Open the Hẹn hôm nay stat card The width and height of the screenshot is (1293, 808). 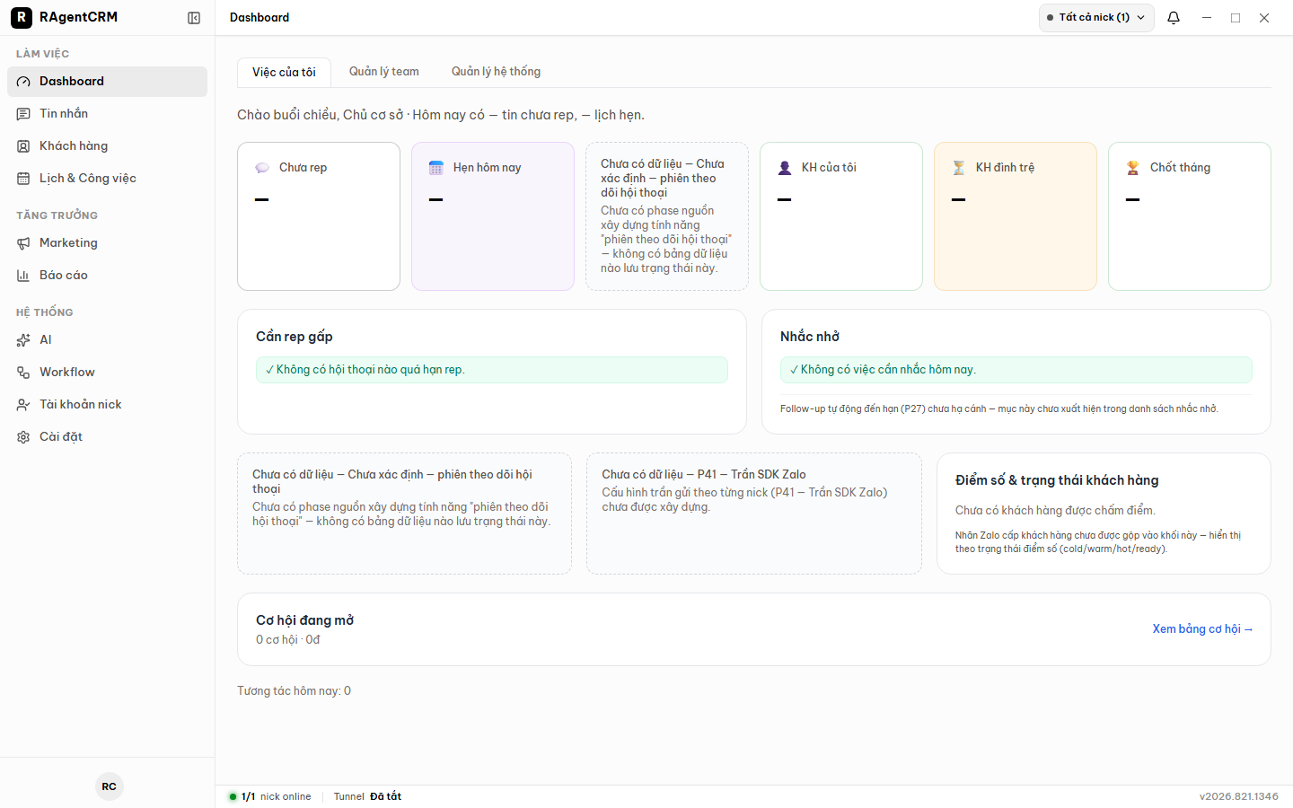click(493, 216)
